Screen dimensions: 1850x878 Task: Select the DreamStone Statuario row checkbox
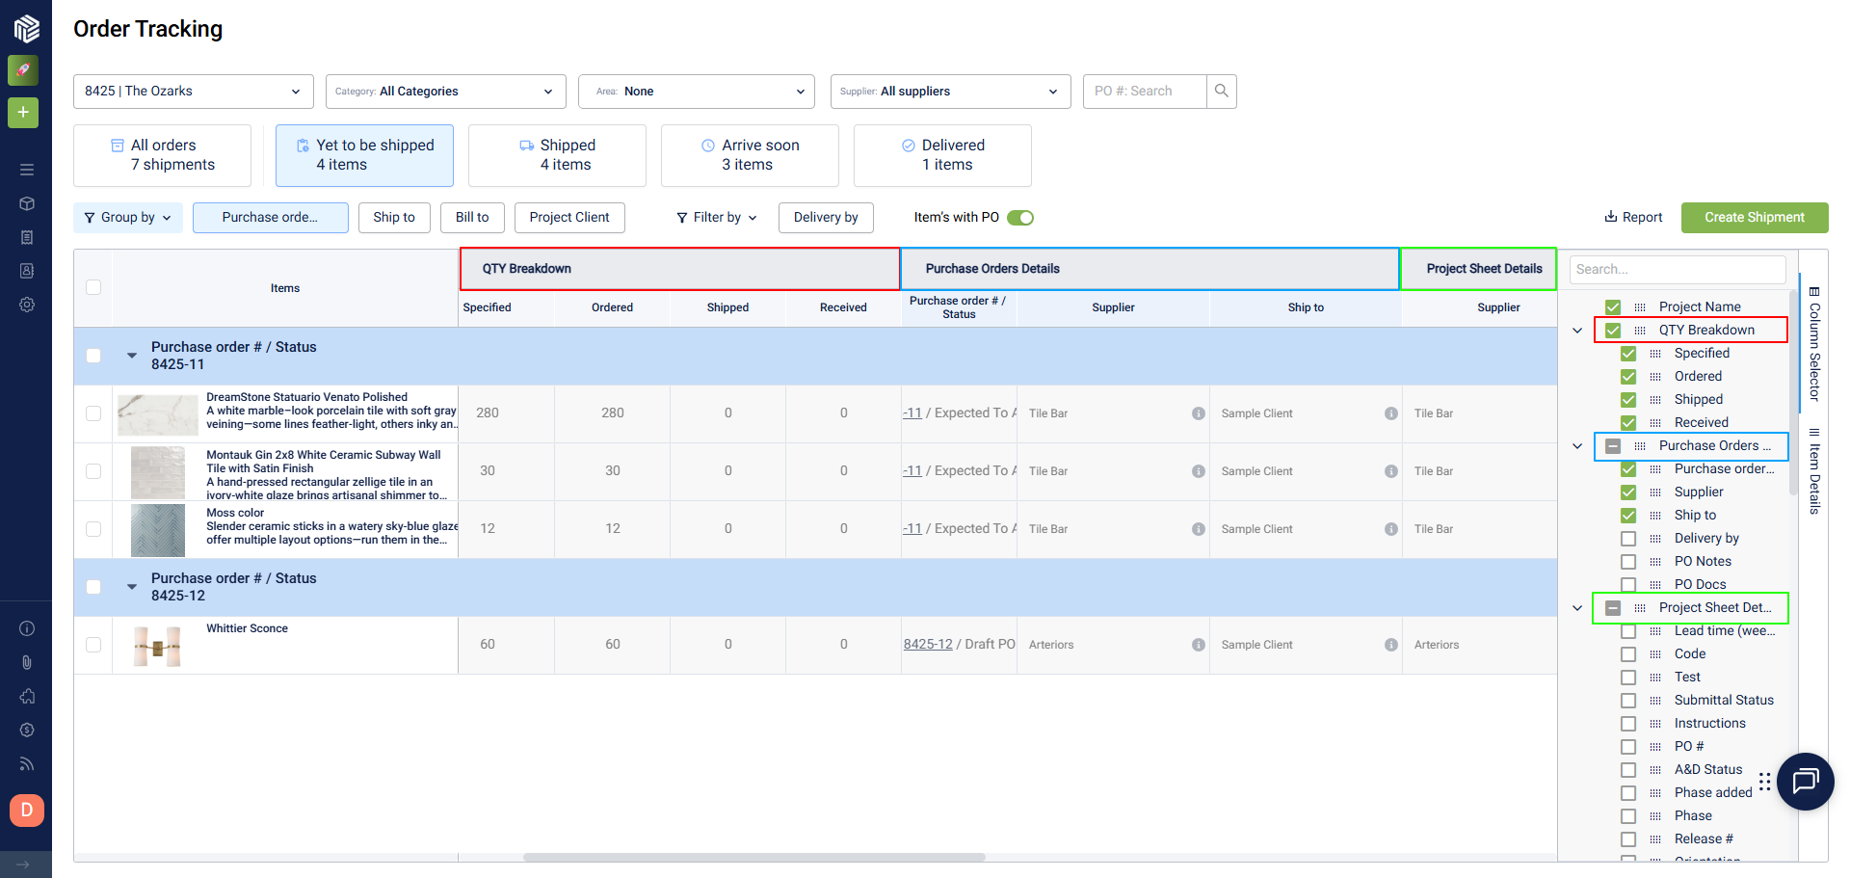(93, 413)
